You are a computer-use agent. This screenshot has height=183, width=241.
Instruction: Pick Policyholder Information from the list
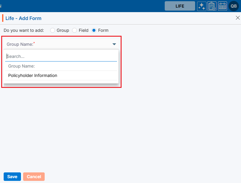[x=33, y=75]
